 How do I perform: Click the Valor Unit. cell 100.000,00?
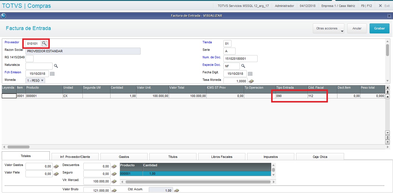click(x=153, y=96)
